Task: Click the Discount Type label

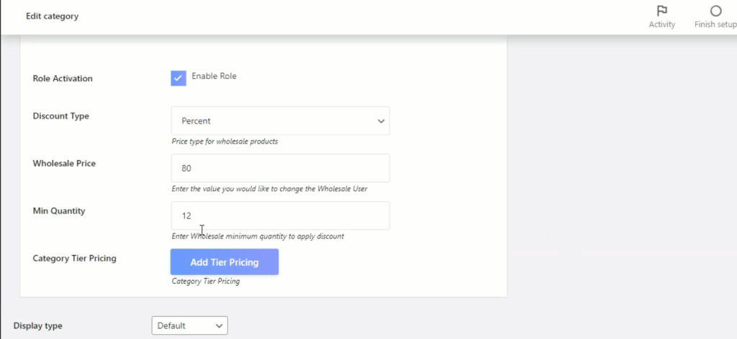Action: click(60, 116)
